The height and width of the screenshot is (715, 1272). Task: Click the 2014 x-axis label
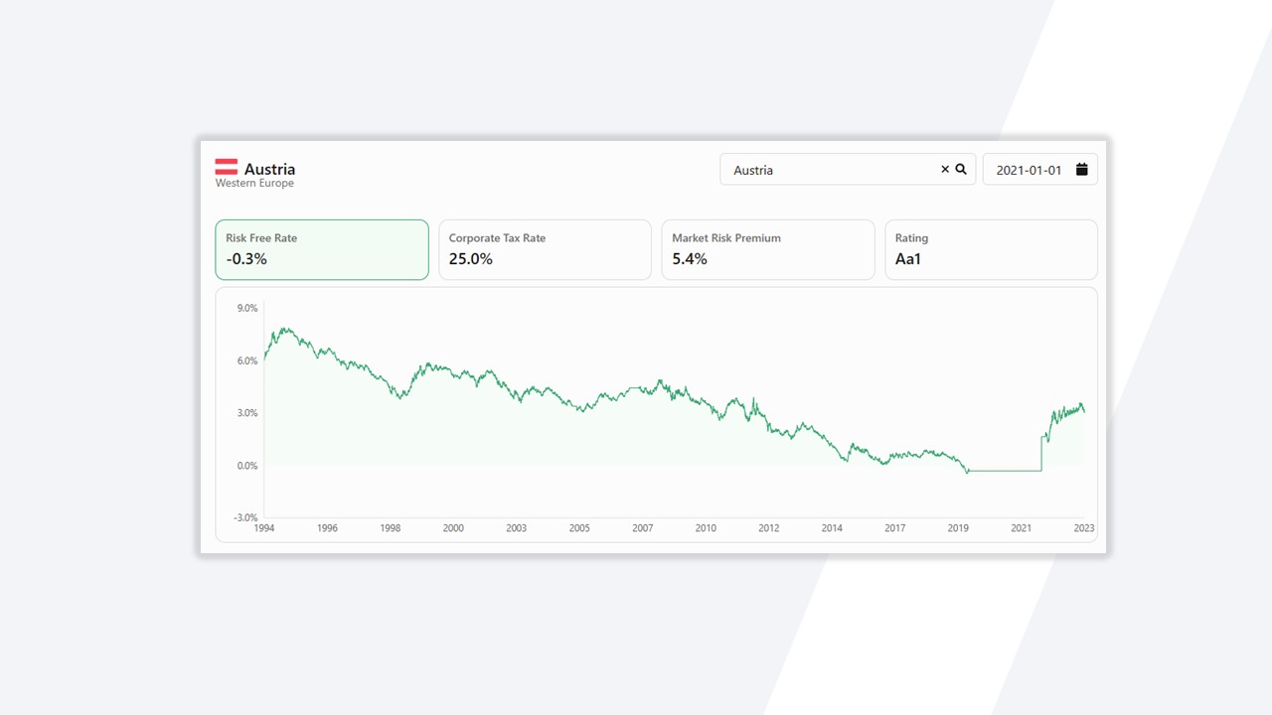[832, 528]
